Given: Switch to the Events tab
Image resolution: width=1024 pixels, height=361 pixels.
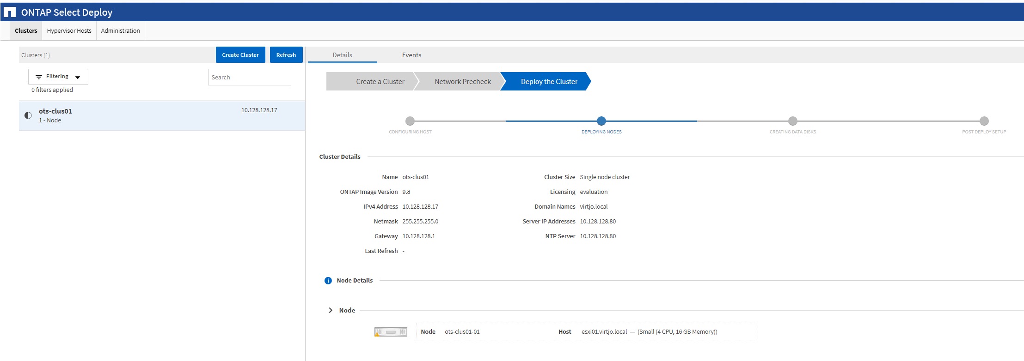Looking at the screenshot, I should [x=411, y=55].
